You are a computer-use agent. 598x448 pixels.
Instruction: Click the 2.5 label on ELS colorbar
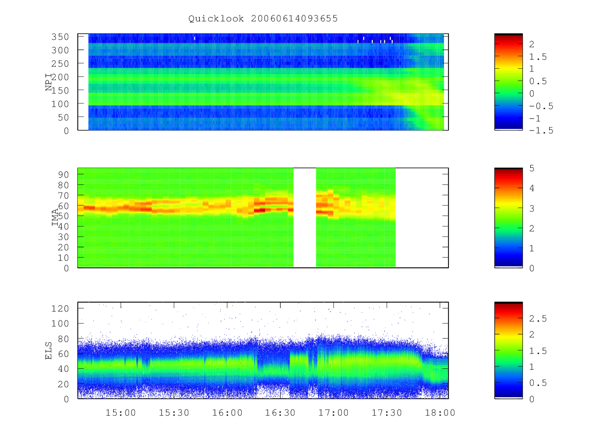(x=538, y=318)
